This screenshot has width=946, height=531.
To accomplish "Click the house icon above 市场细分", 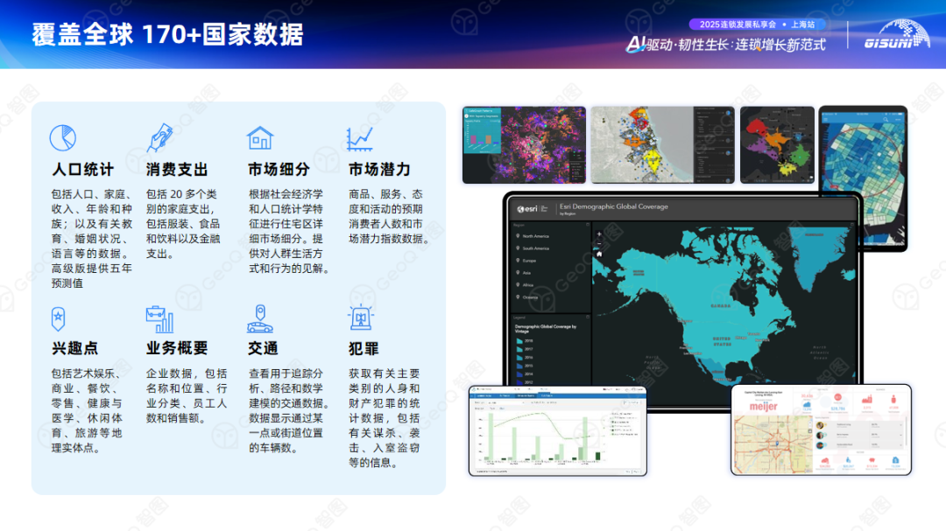I will (x=261, y=137).
